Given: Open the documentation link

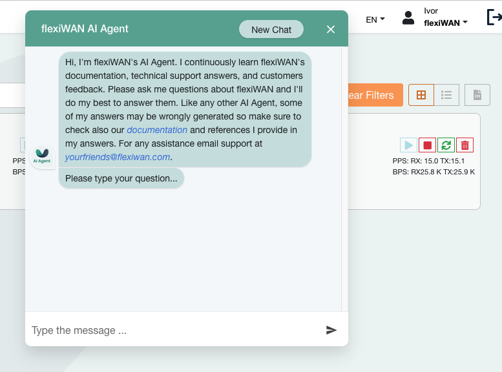Looking at the screenshot, I should pyautogui.click(x=157, y=130).
